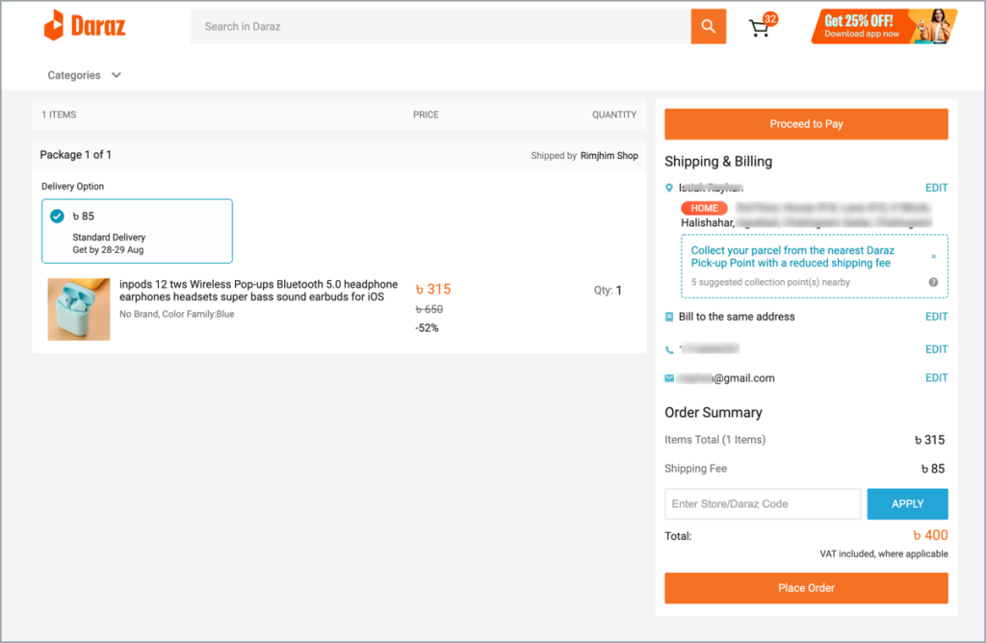Open the shopping cart with 32 items
Screen dimensions: 986x643
pos(759,27)
